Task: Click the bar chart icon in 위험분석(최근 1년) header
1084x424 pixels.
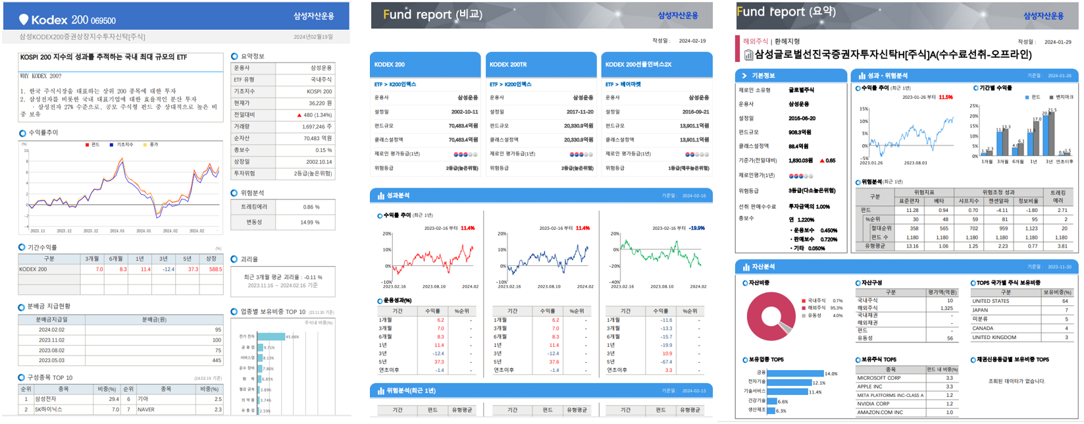Action: click(x=380, y=391)
